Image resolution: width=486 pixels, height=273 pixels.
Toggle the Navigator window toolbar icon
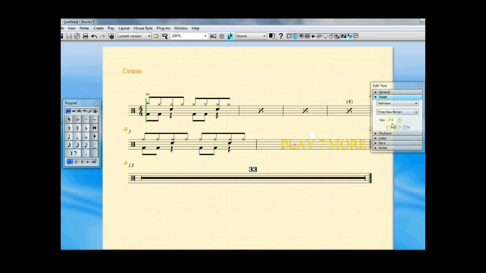coord(289,36)
